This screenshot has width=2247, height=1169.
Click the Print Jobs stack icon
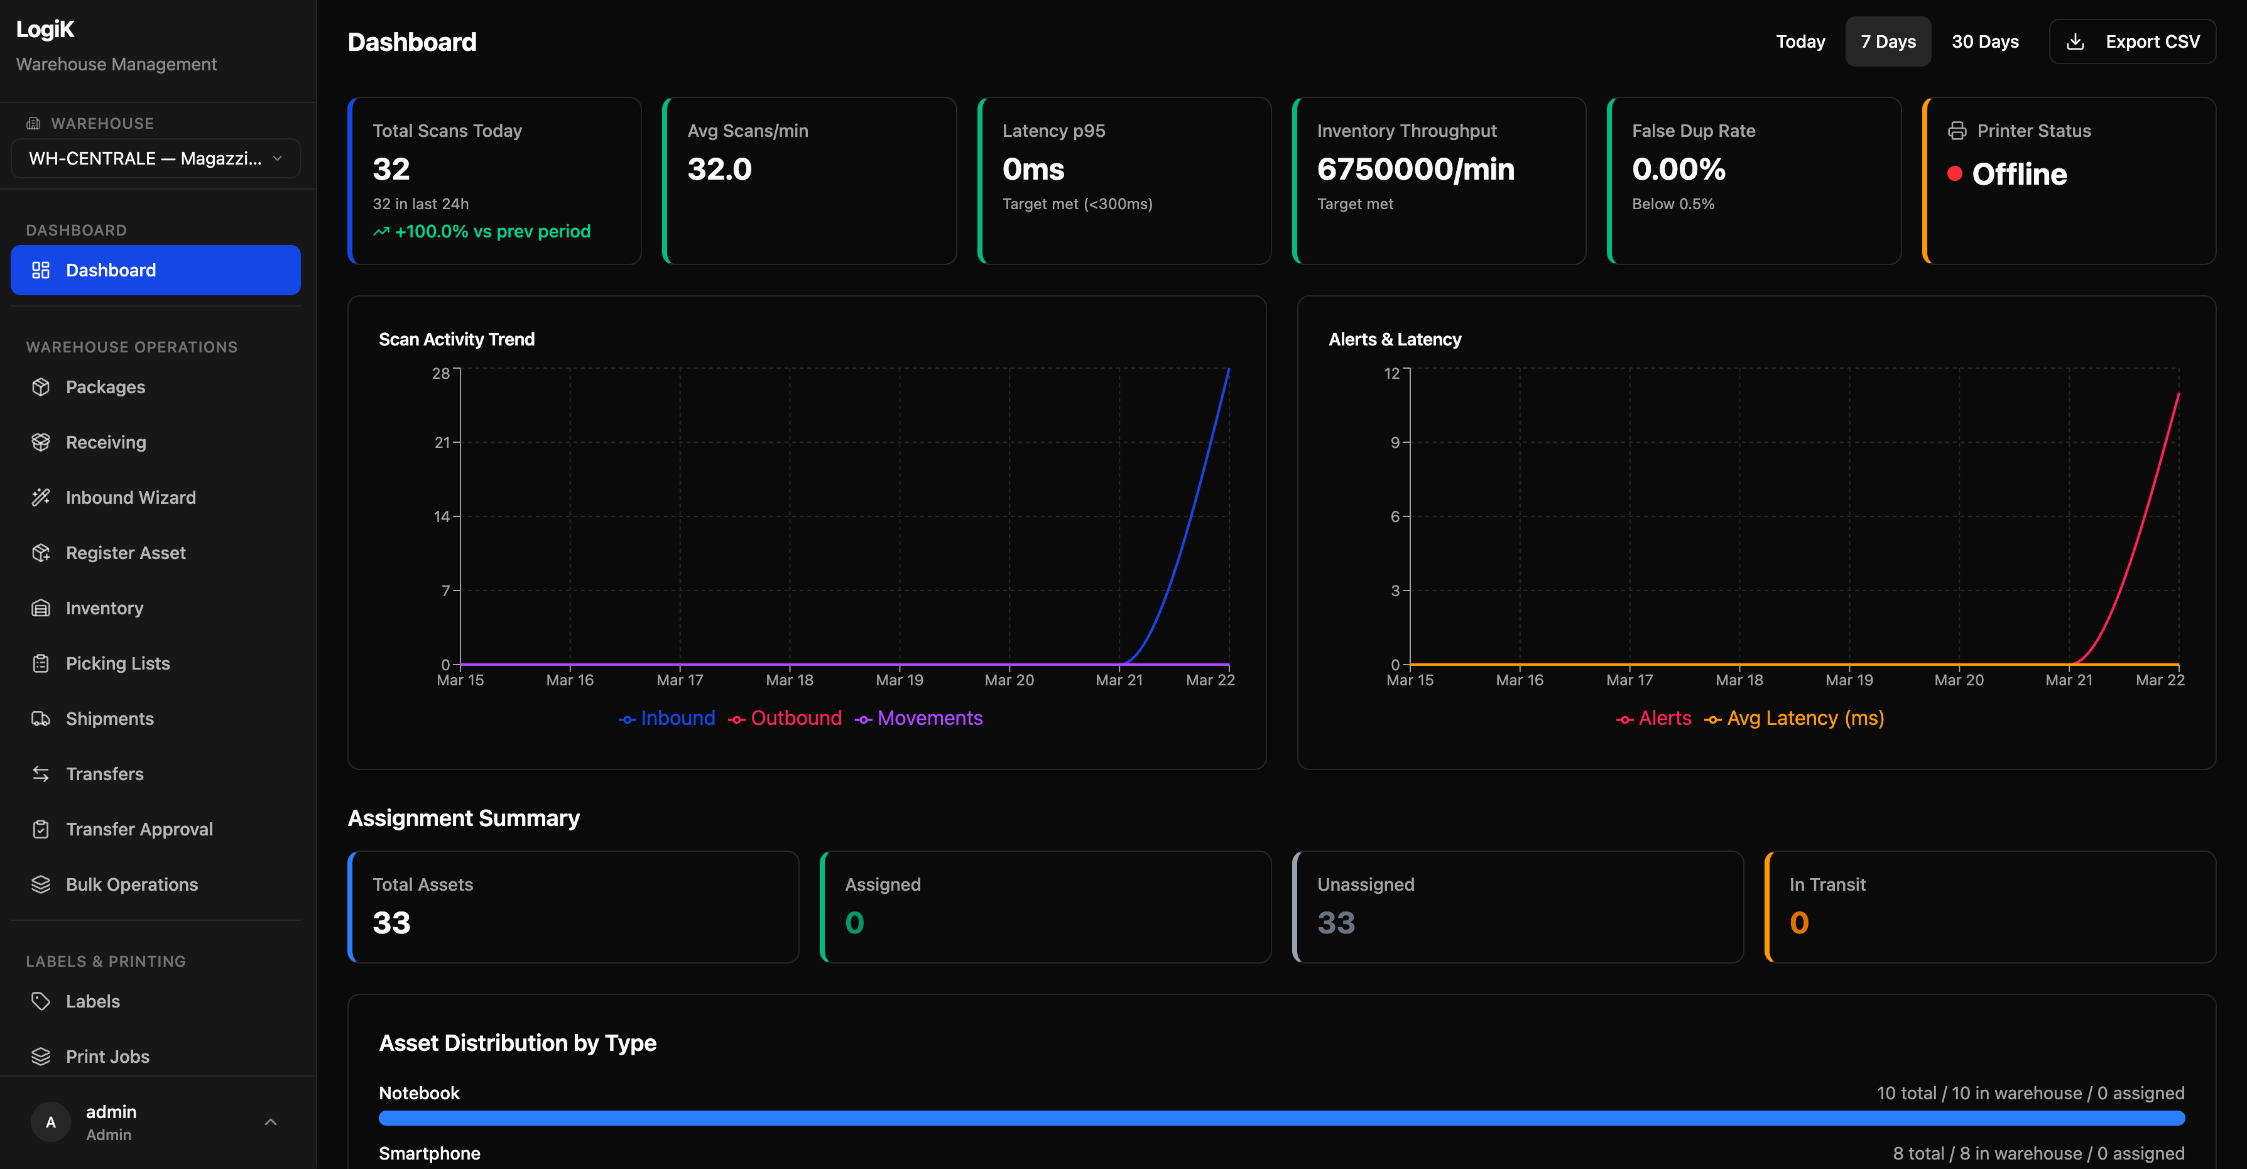(x=41, y=1057)
